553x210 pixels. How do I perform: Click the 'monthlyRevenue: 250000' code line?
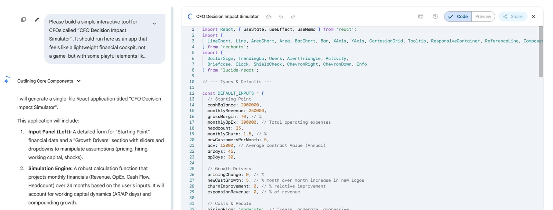(x=237, y=111)
